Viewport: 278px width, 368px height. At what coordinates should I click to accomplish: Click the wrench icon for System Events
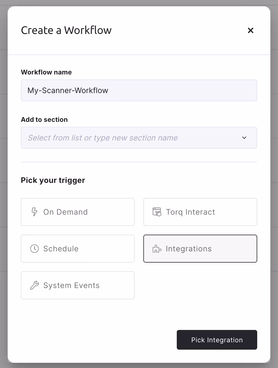[34, 285]
